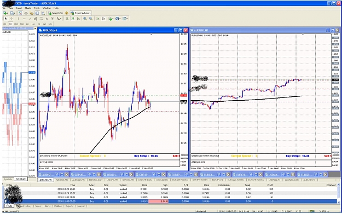Open the Strategy Tester icon
The width and height of the screenshot is (342, 214).
point(43,13)
